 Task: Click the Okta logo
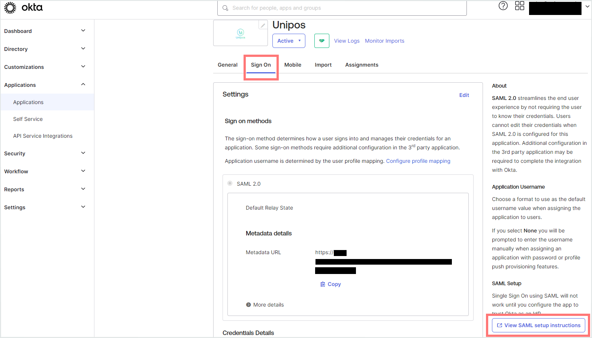tap(23, 7)
